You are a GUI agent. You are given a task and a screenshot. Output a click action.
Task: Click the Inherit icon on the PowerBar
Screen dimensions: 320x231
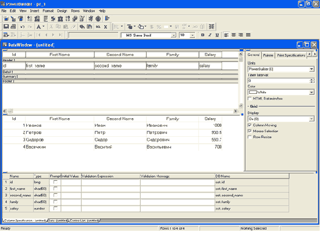[13, 19]
